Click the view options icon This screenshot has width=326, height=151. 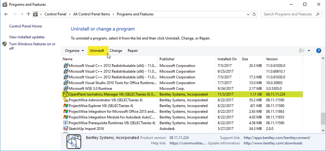point(302,51)
